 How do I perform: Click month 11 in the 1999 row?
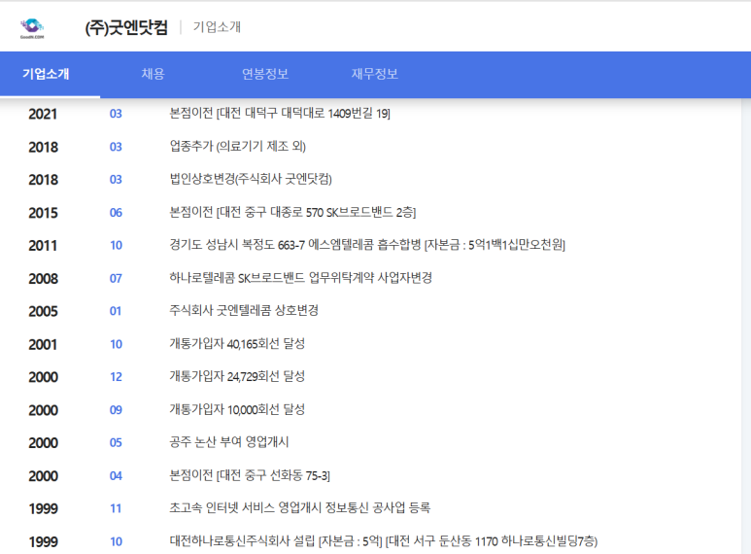[x=116, y=508]
